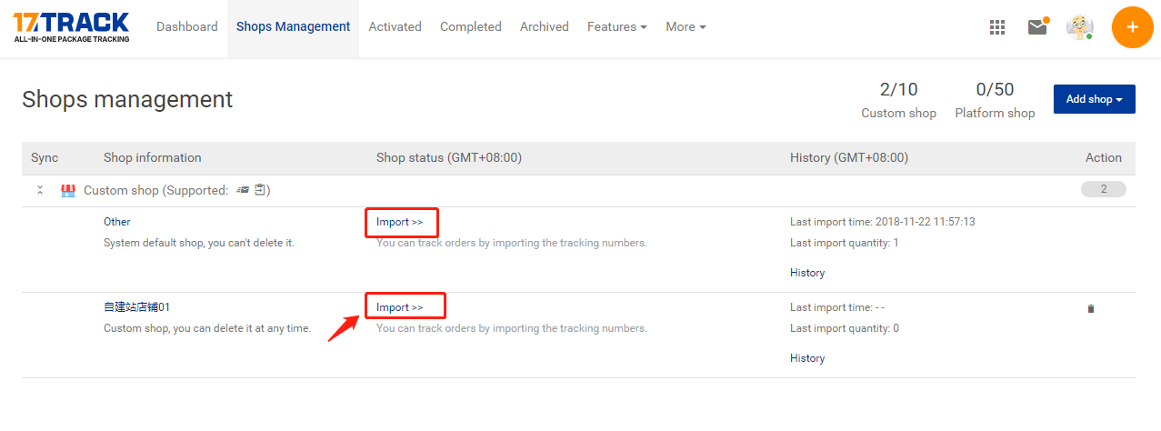Click the clipboard supported icon
This screenshot has width=1161, height=431.
coord(261,190)
